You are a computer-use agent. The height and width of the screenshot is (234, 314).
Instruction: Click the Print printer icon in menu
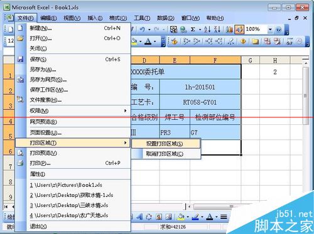click(x=20, y=163)
